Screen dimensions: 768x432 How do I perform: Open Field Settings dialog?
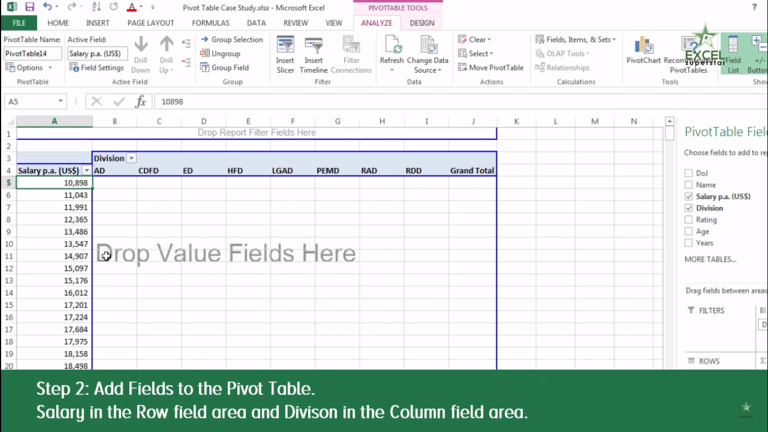pyautogui.click(x=97, y=67)
